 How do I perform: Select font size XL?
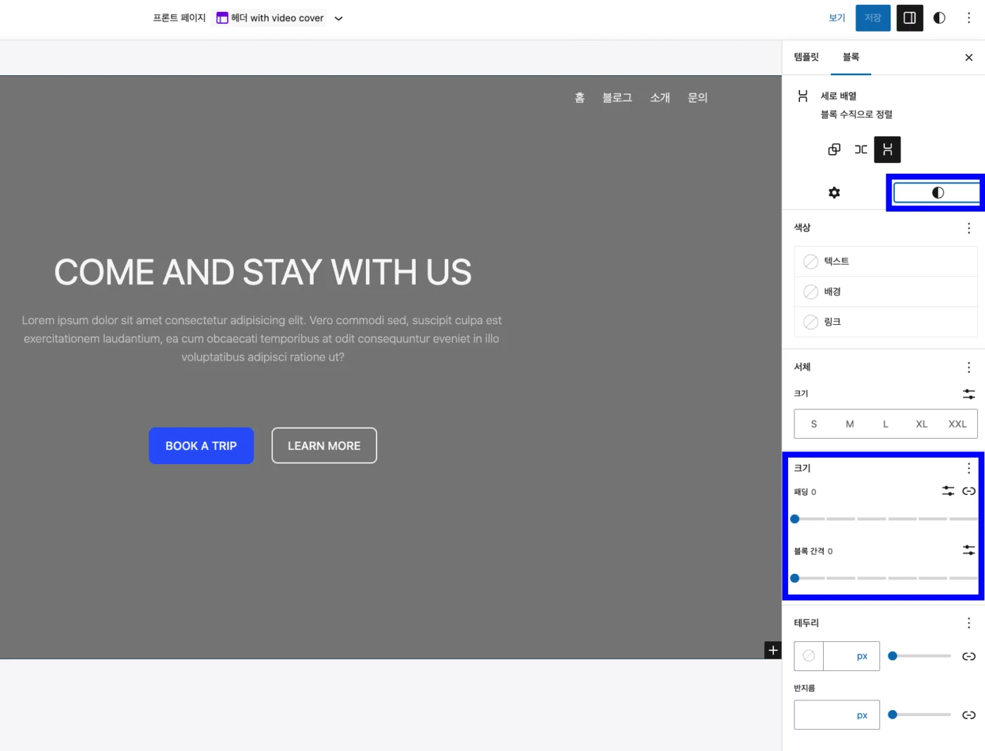coord(922,424)
